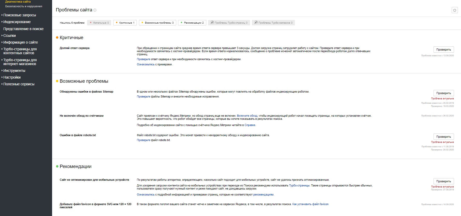Open Проверьте файл robots.txt link
Image resolution: width=461 pixels, height=216 pixels.
(143, 140)
